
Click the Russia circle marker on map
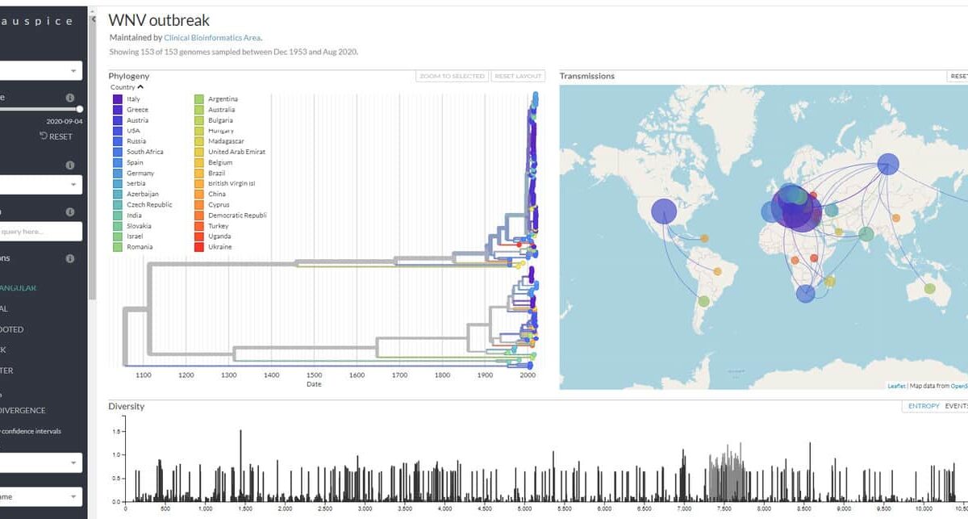click(x=888, y=164)
